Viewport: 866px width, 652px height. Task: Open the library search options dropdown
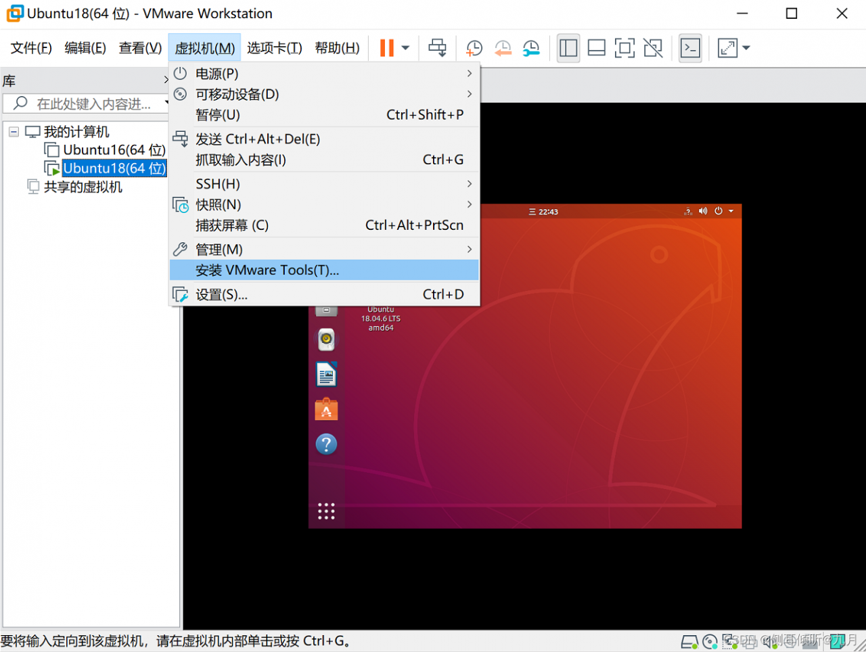(x=166, y=103)
